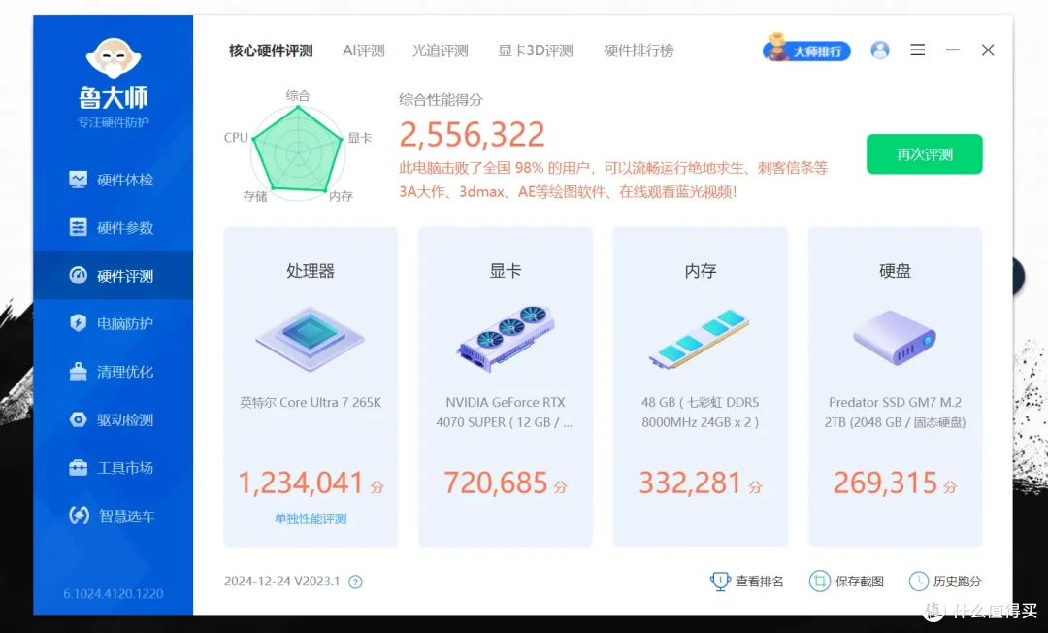Click the 电脑防护 shield icon

(x=78, y=323)
